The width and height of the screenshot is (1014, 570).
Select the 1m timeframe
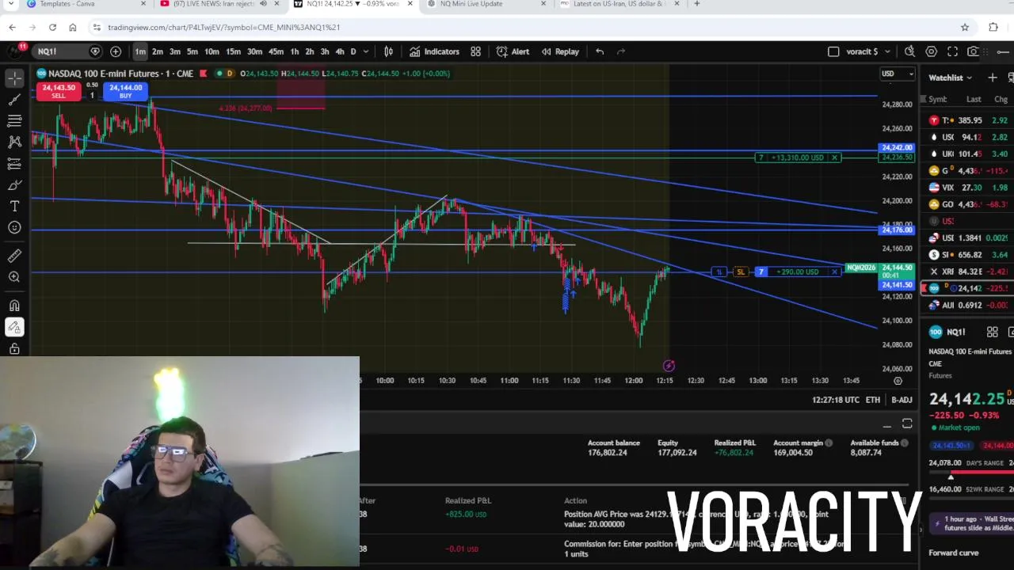pyautogui.click(x=140, y=51)
